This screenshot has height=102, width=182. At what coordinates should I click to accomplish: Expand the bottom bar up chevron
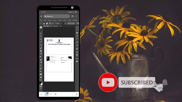click(x=41, y=94)
